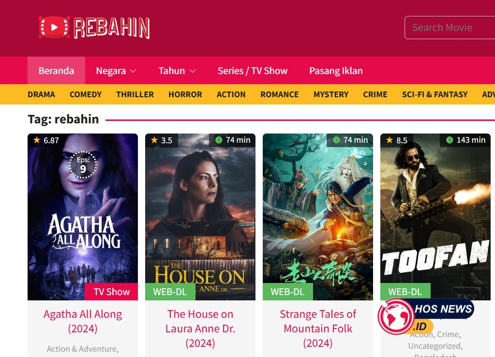The width and height of the screenshot is (495, 357).
Task: Click the clock icon on House on Laura Anne poster
Action: coord(218,140)
